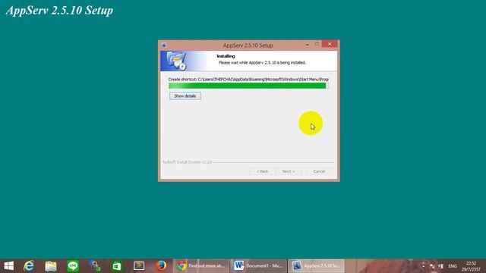This screenshot has width=486, height=273.
Task: Open the Sublime Text icon in the taskbar
Action: coord(139,266)
